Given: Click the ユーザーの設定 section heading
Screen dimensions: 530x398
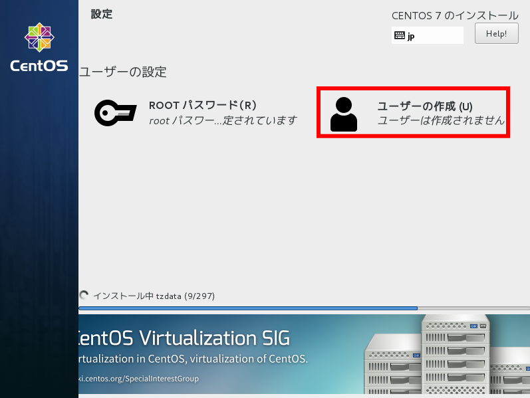Looking at the screenshot, I should pyautogui.click(x=123, y=72).
